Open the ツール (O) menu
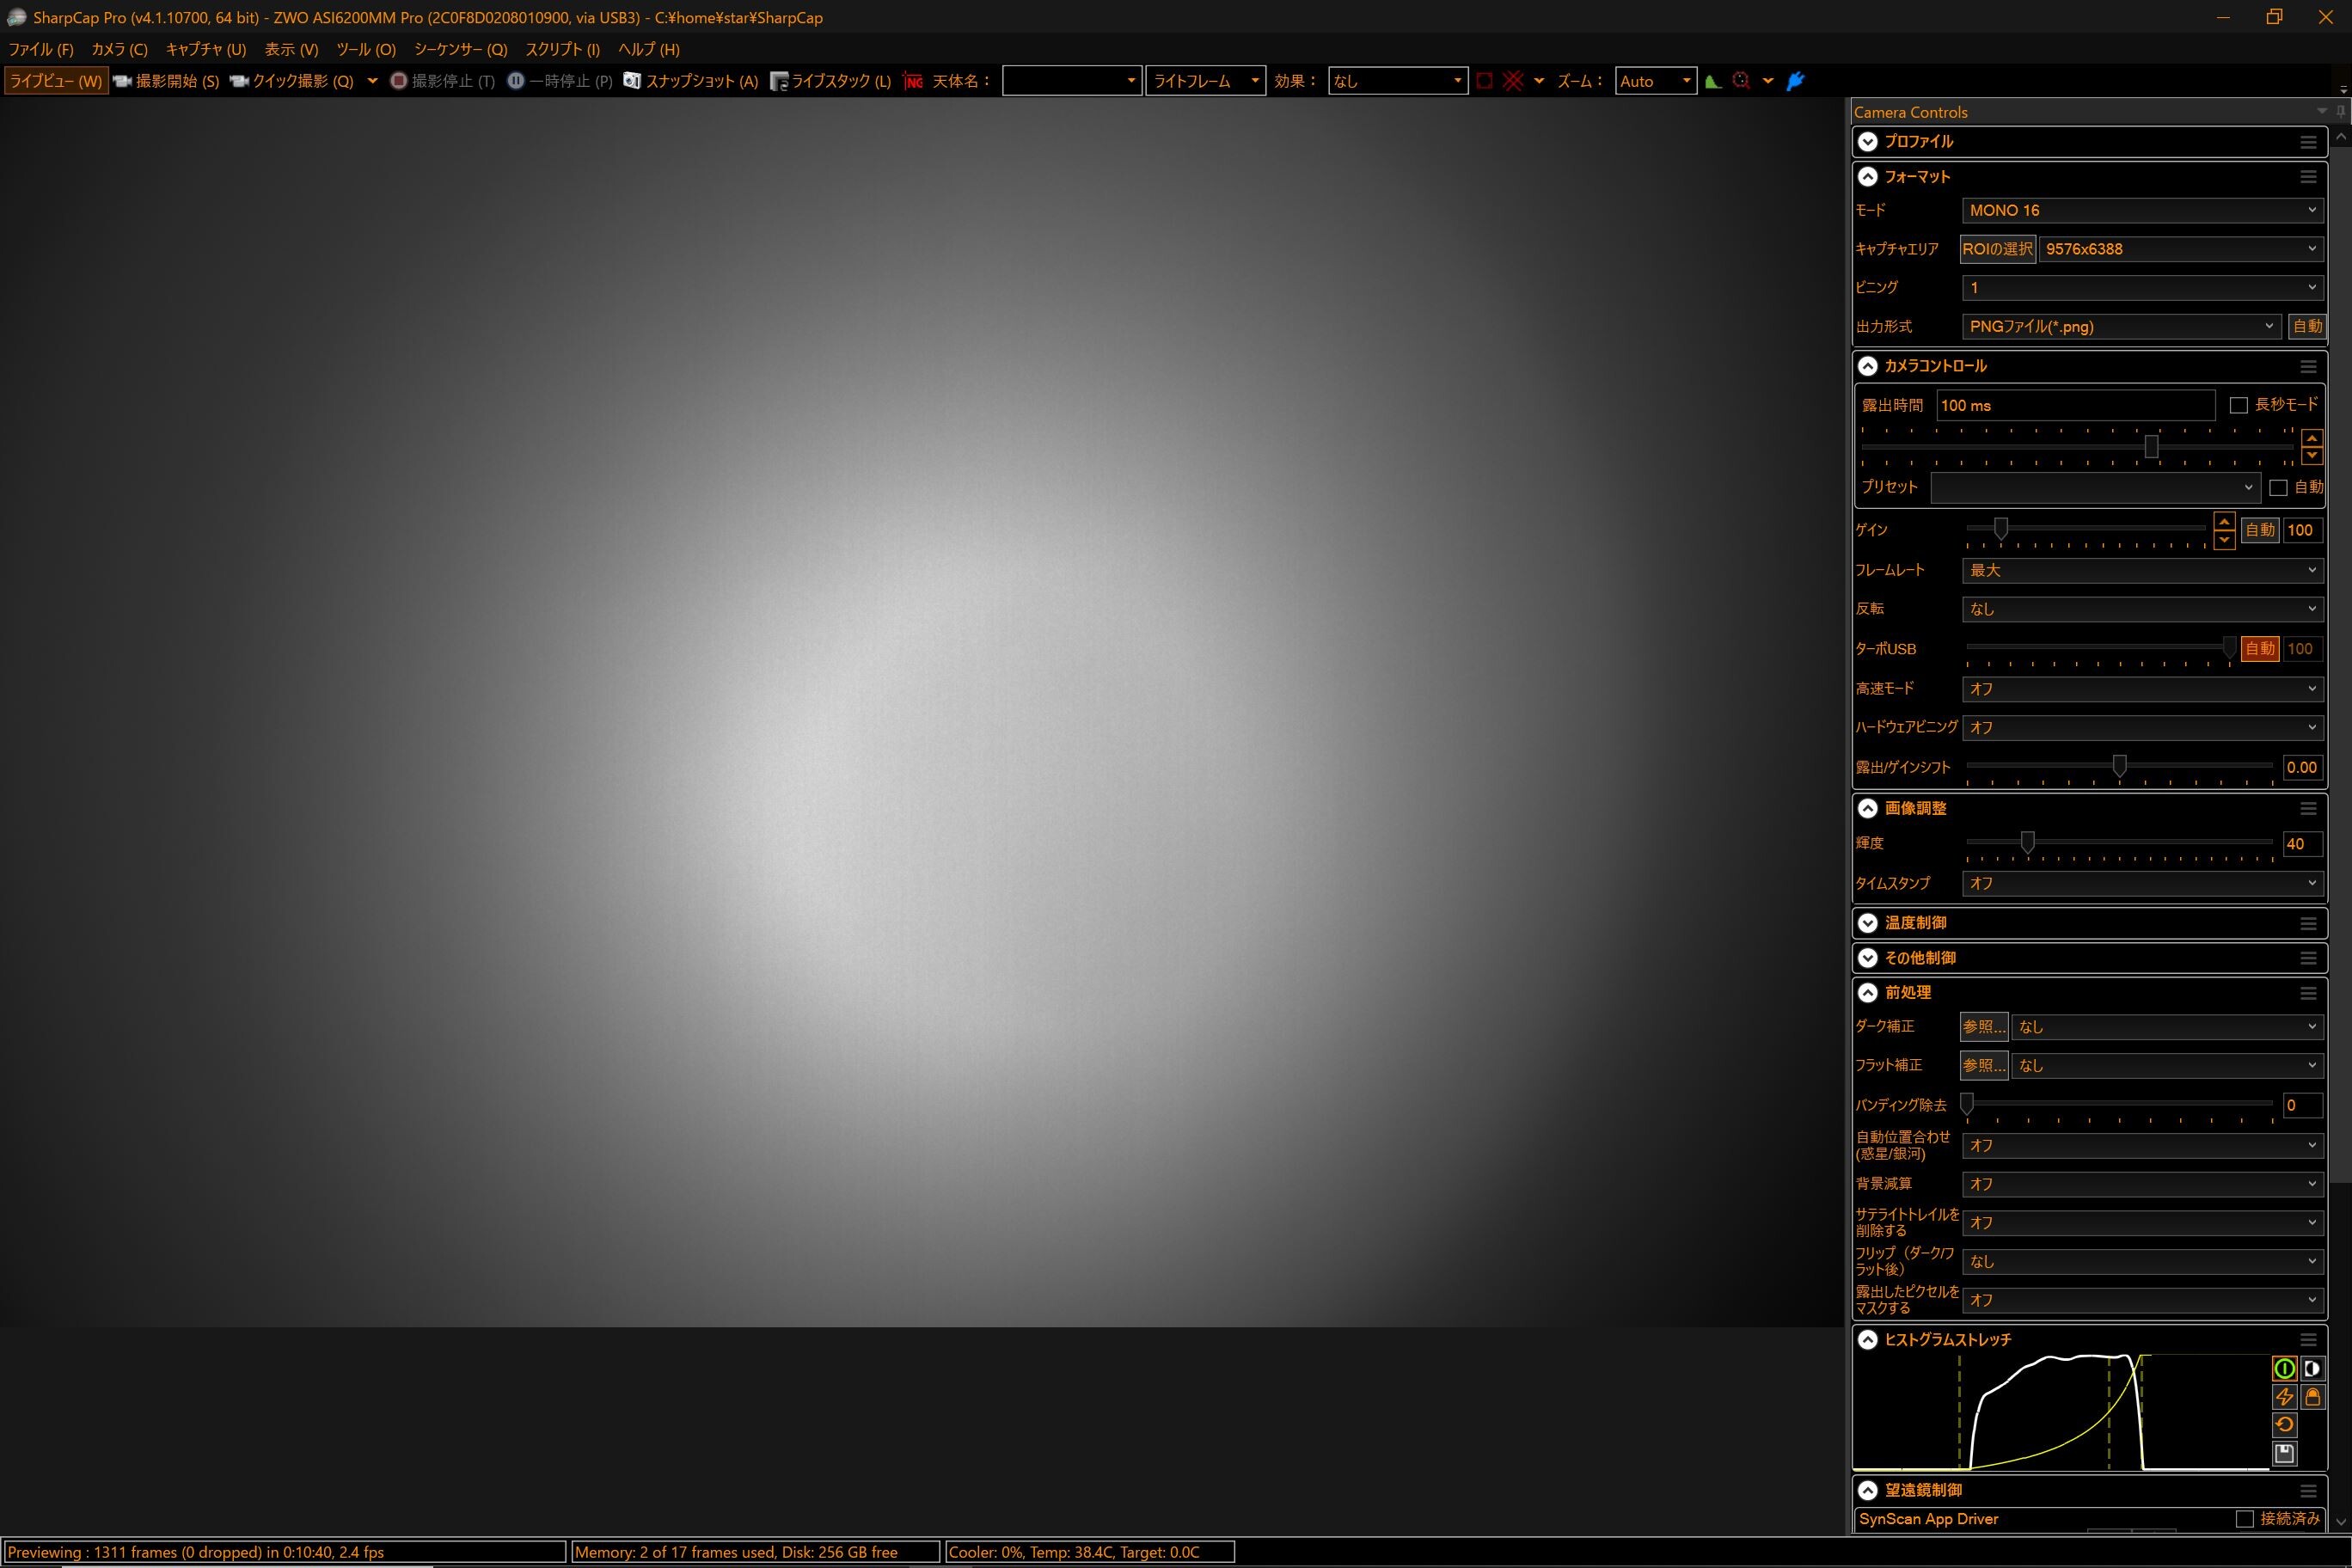Image resolution: width=2352 pixels, height=1568 pixels. (x=365, y=49)
